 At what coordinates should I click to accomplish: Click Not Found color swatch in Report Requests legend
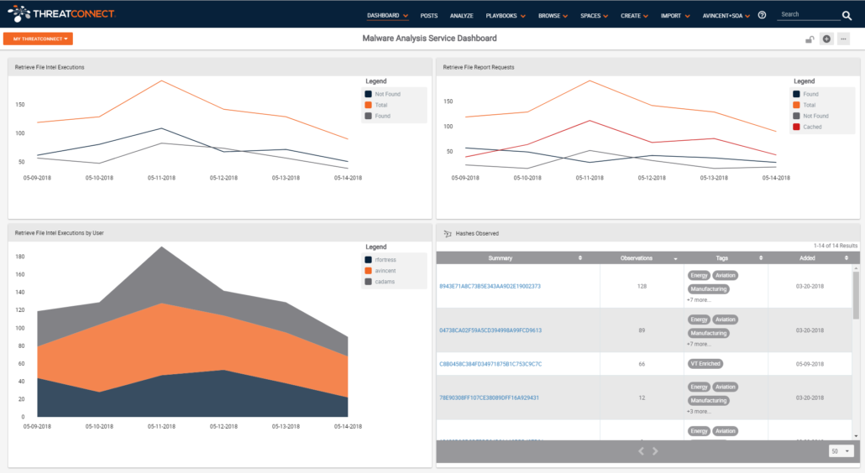pos(796,117)
